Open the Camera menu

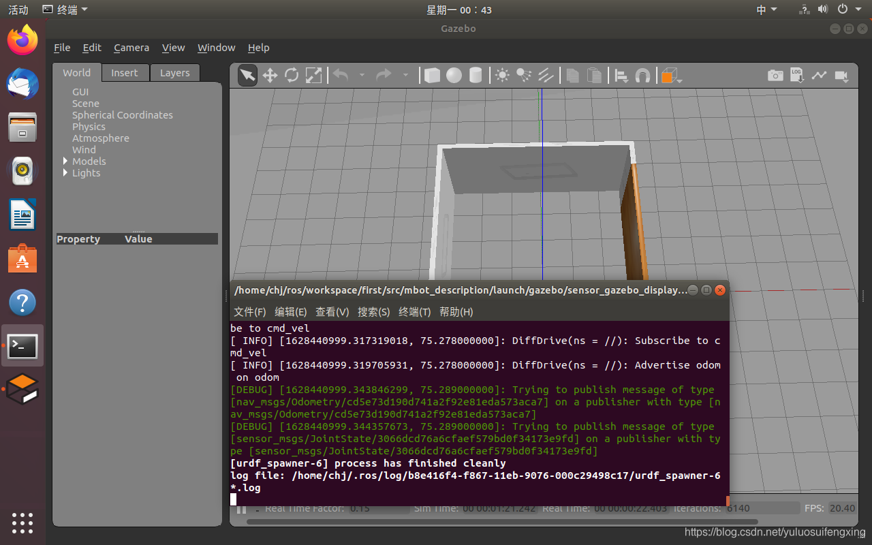pyautogui.click(x=131, y=48)
